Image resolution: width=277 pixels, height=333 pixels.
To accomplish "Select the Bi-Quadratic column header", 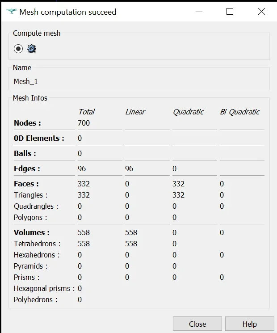I will tap(239, 112).
